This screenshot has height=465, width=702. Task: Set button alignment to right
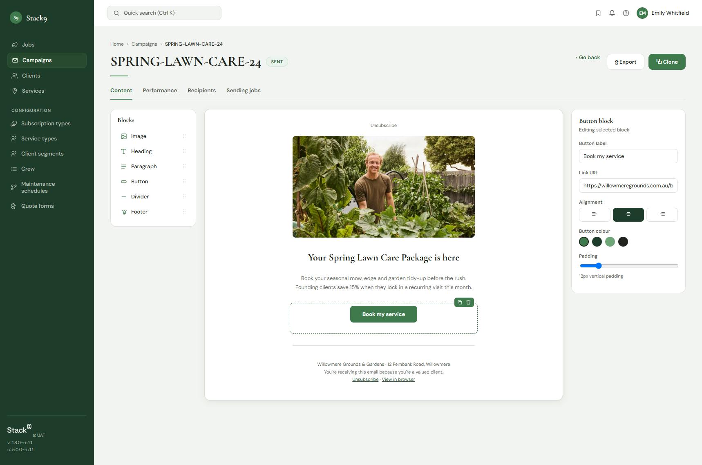(662, 215)
